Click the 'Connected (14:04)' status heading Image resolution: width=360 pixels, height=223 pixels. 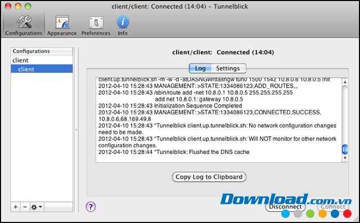[x=245, y=52]
